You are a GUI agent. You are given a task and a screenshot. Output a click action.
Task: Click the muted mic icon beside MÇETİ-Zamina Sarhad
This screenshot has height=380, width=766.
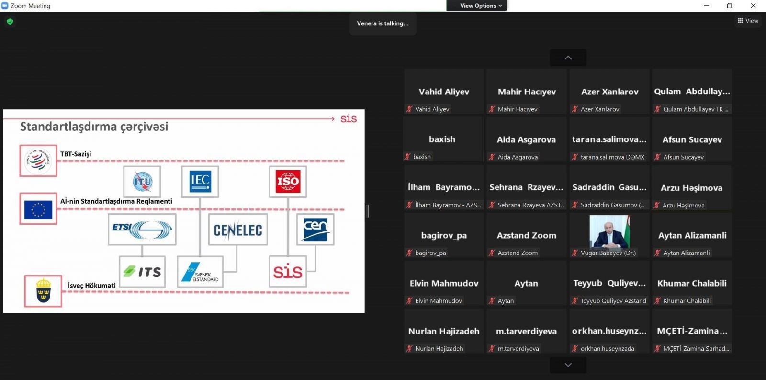tap(657, 349)
